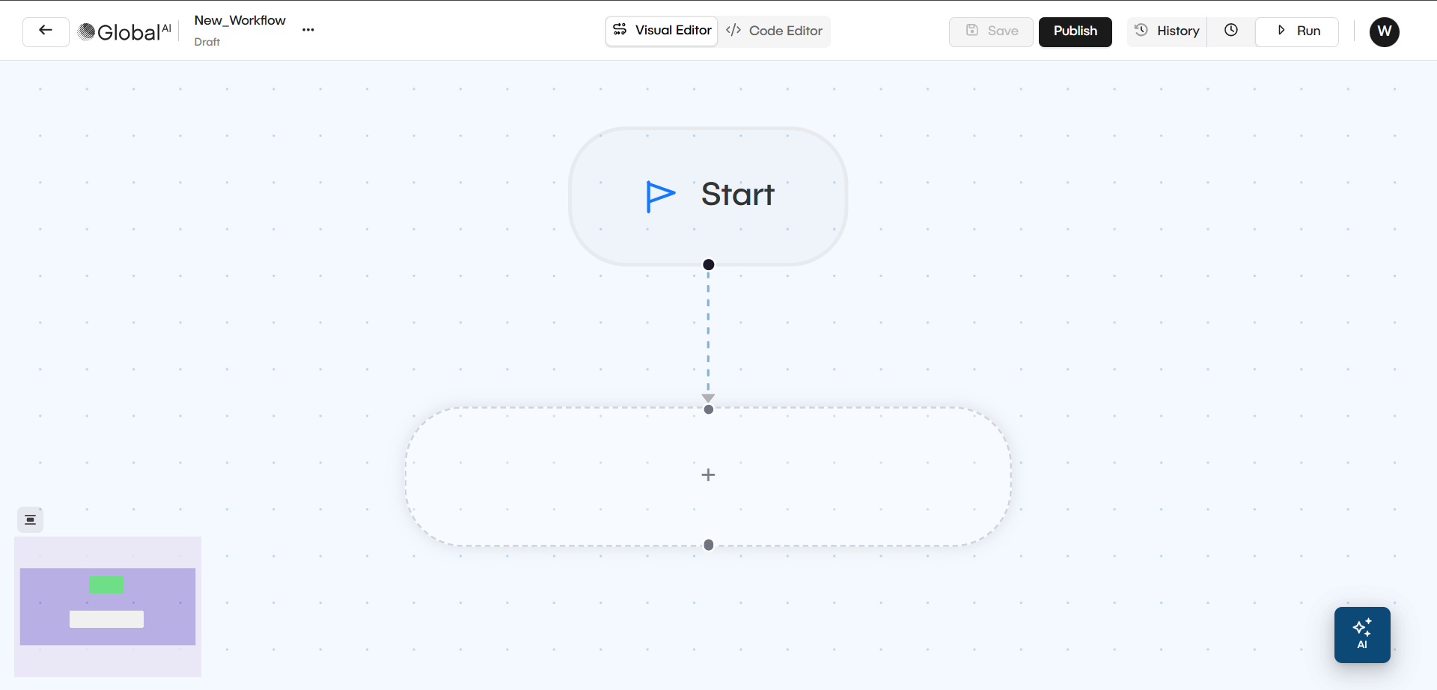1437x690 pixels.
Task: Open the workflow three-dot options menu
Action: coord(308,30)
